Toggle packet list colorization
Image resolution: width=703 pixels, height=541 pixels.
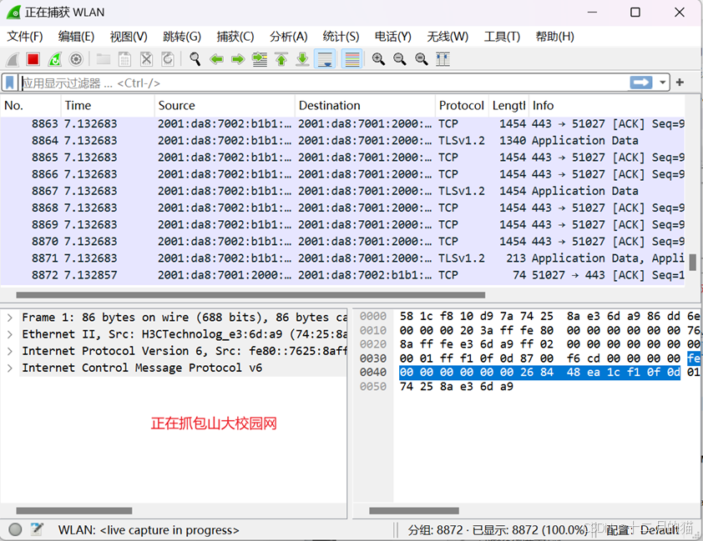[x=352, y=59]
